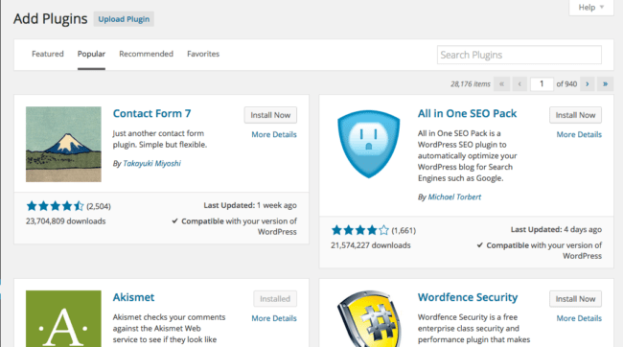
Task: Click the Upload Plugin button
Action: tap(124, 19)
